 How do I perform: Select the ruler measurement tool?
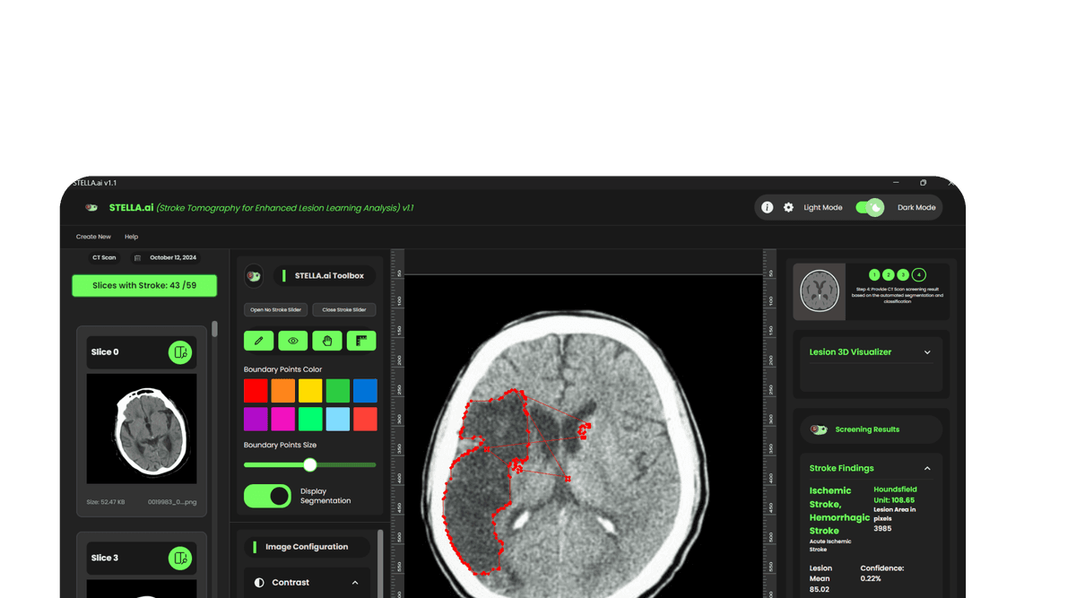point(361,341)
